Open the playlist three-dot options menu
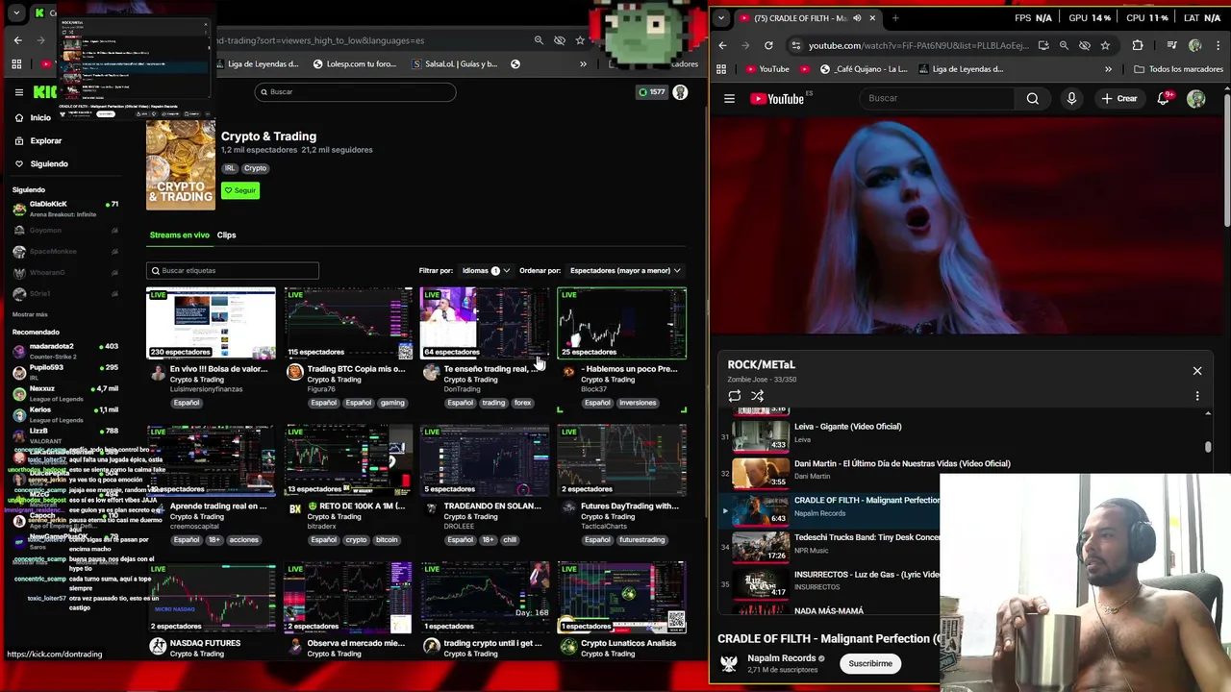This screenshot has height=692, width=1231. (x=1197, y=396)
